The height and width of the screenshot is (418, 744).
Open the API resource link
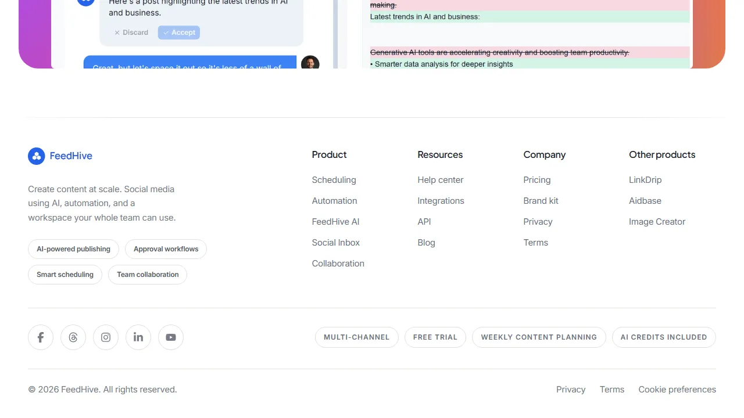click(x=424, y=222)
